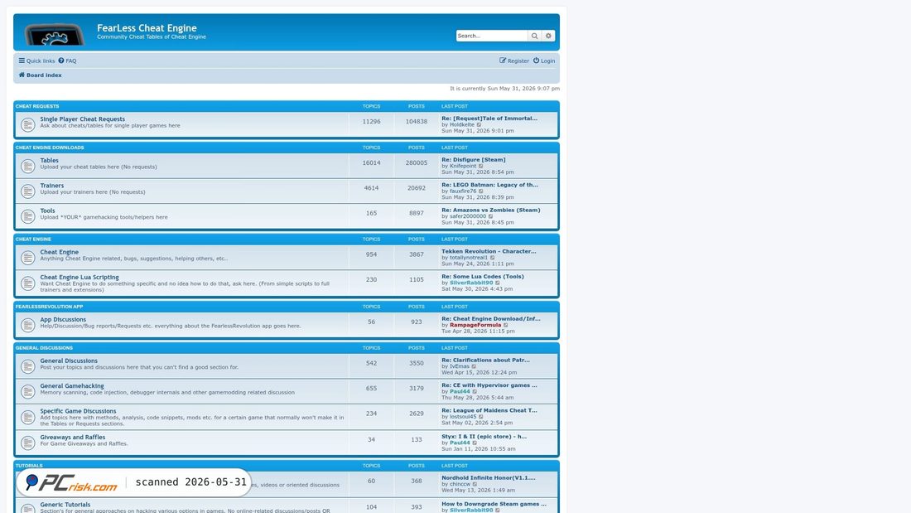911x513 pixels.
Task: Open last post Nordhold Infinite Honor
Action: (489, 478)
